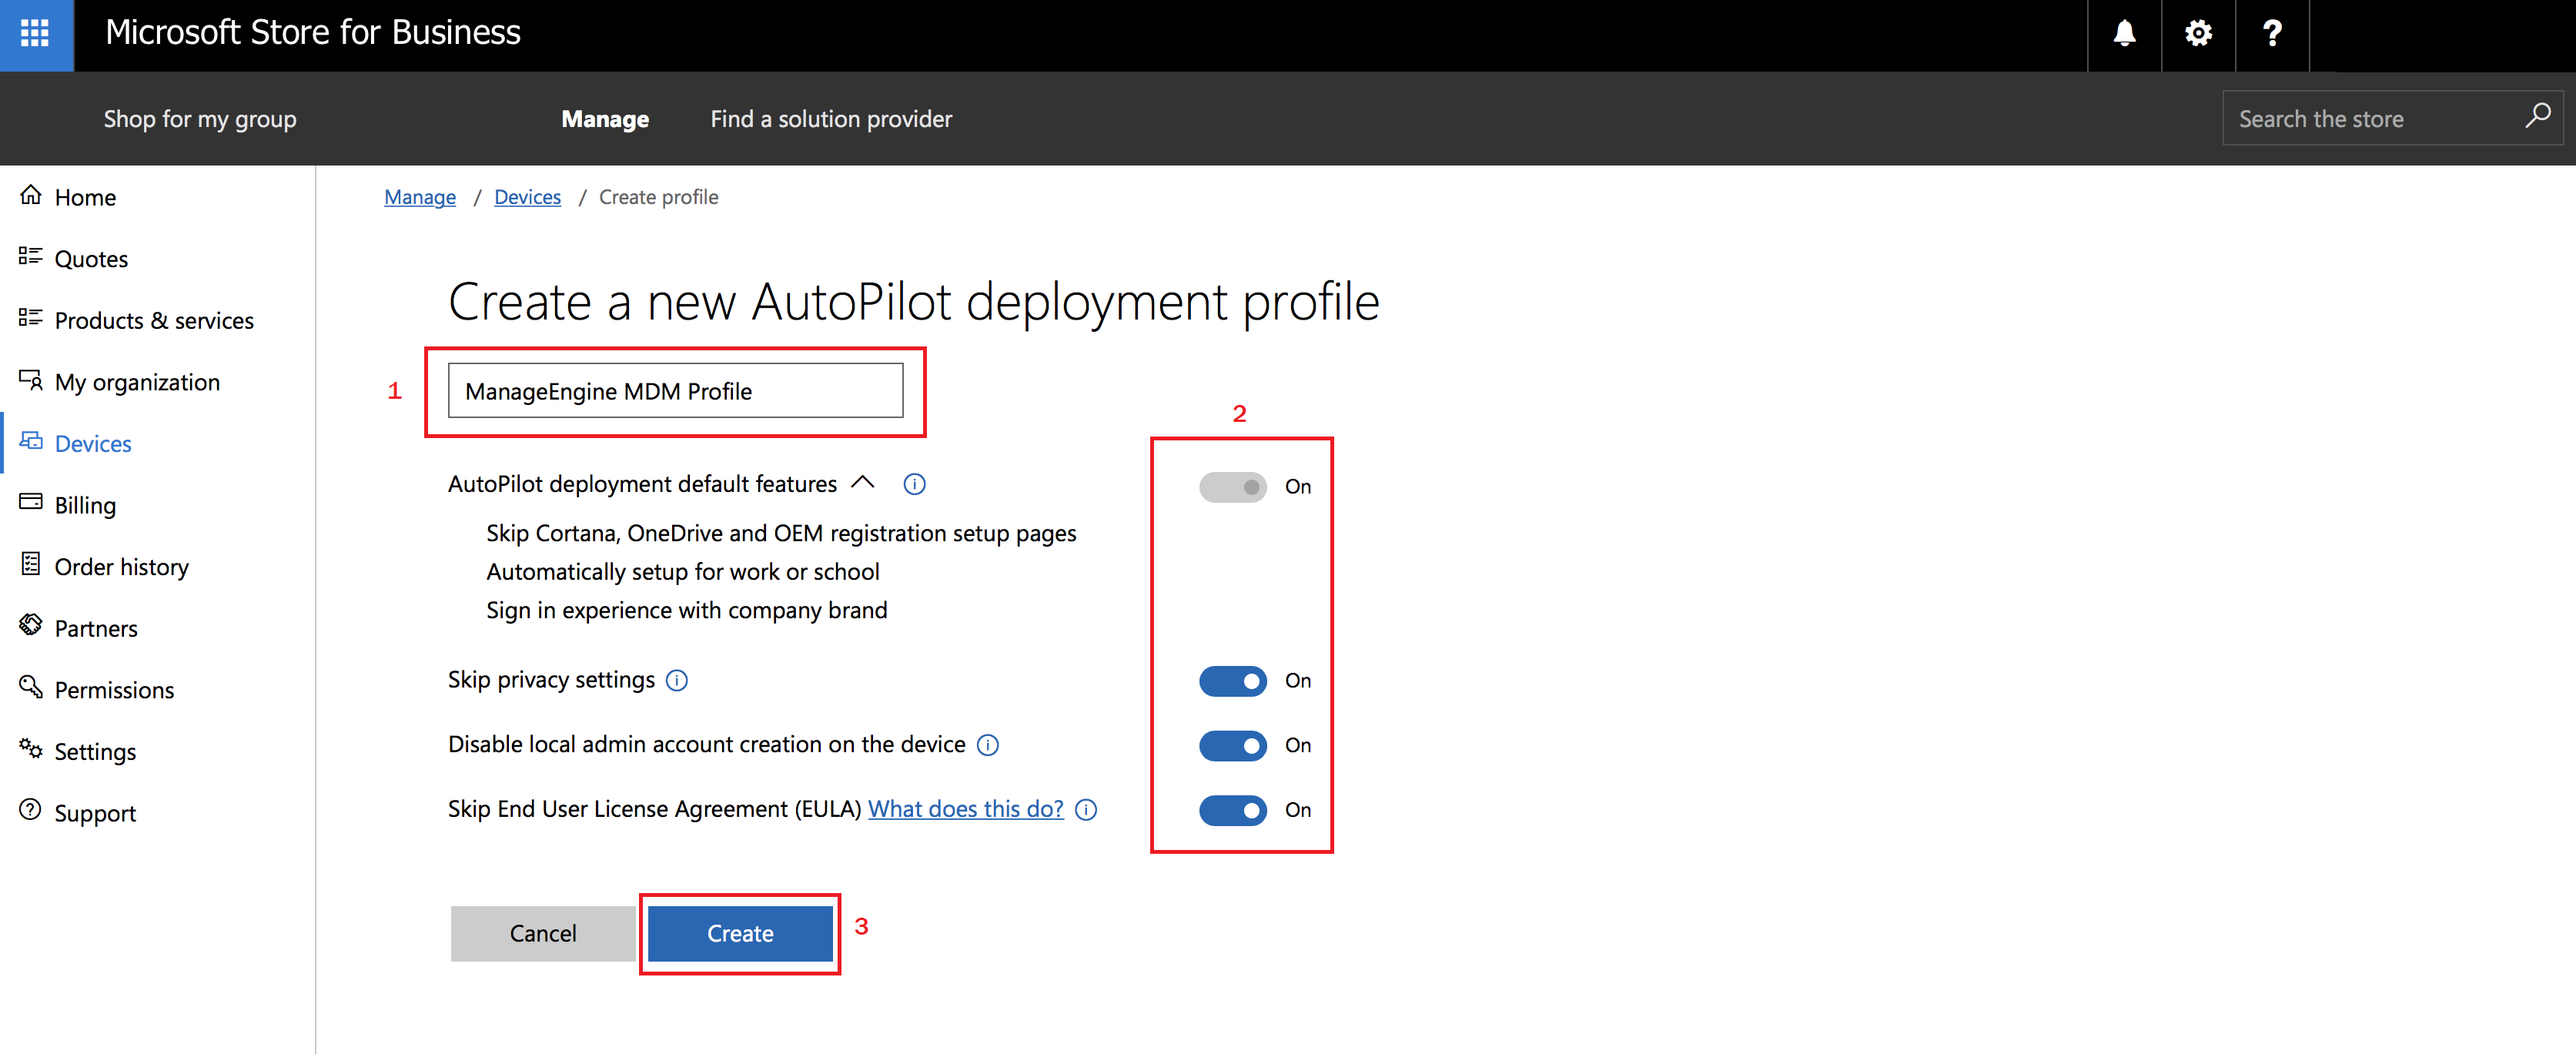The width and height of the screenshot is (2576, 1054).
Task: Toggle the Skip EULA switch
Action: pyautogui.click(x=1232, y=810)
